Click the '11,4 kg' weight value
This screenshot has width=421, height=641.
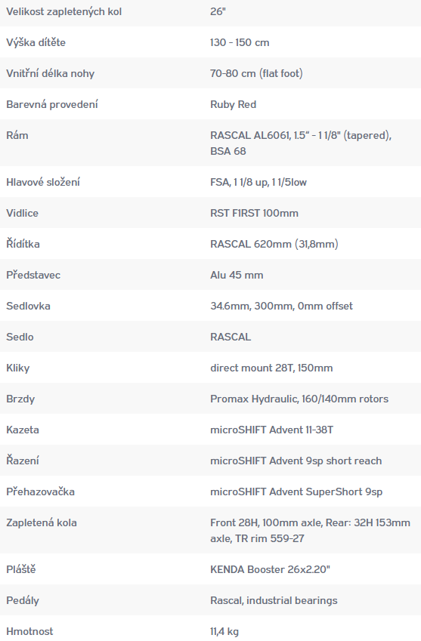(x=224, y=632)
